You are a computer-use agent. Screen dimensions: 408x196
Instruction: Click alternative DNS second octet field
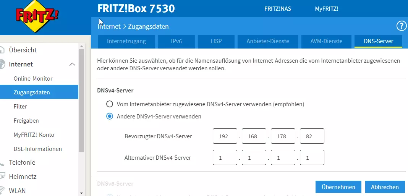(254, 157)
